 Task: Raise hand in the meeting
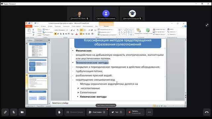click(59, 112)
